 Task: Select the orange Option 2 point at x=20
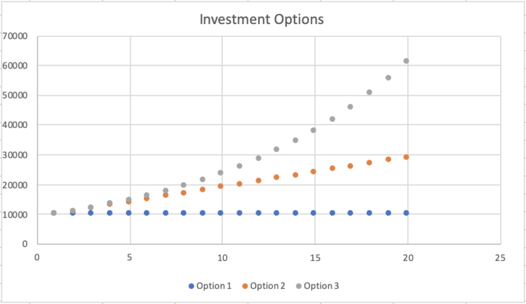(x=406, y=157)
